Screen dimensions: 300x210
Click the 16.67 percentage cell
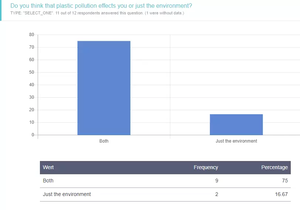click(281, 194)
